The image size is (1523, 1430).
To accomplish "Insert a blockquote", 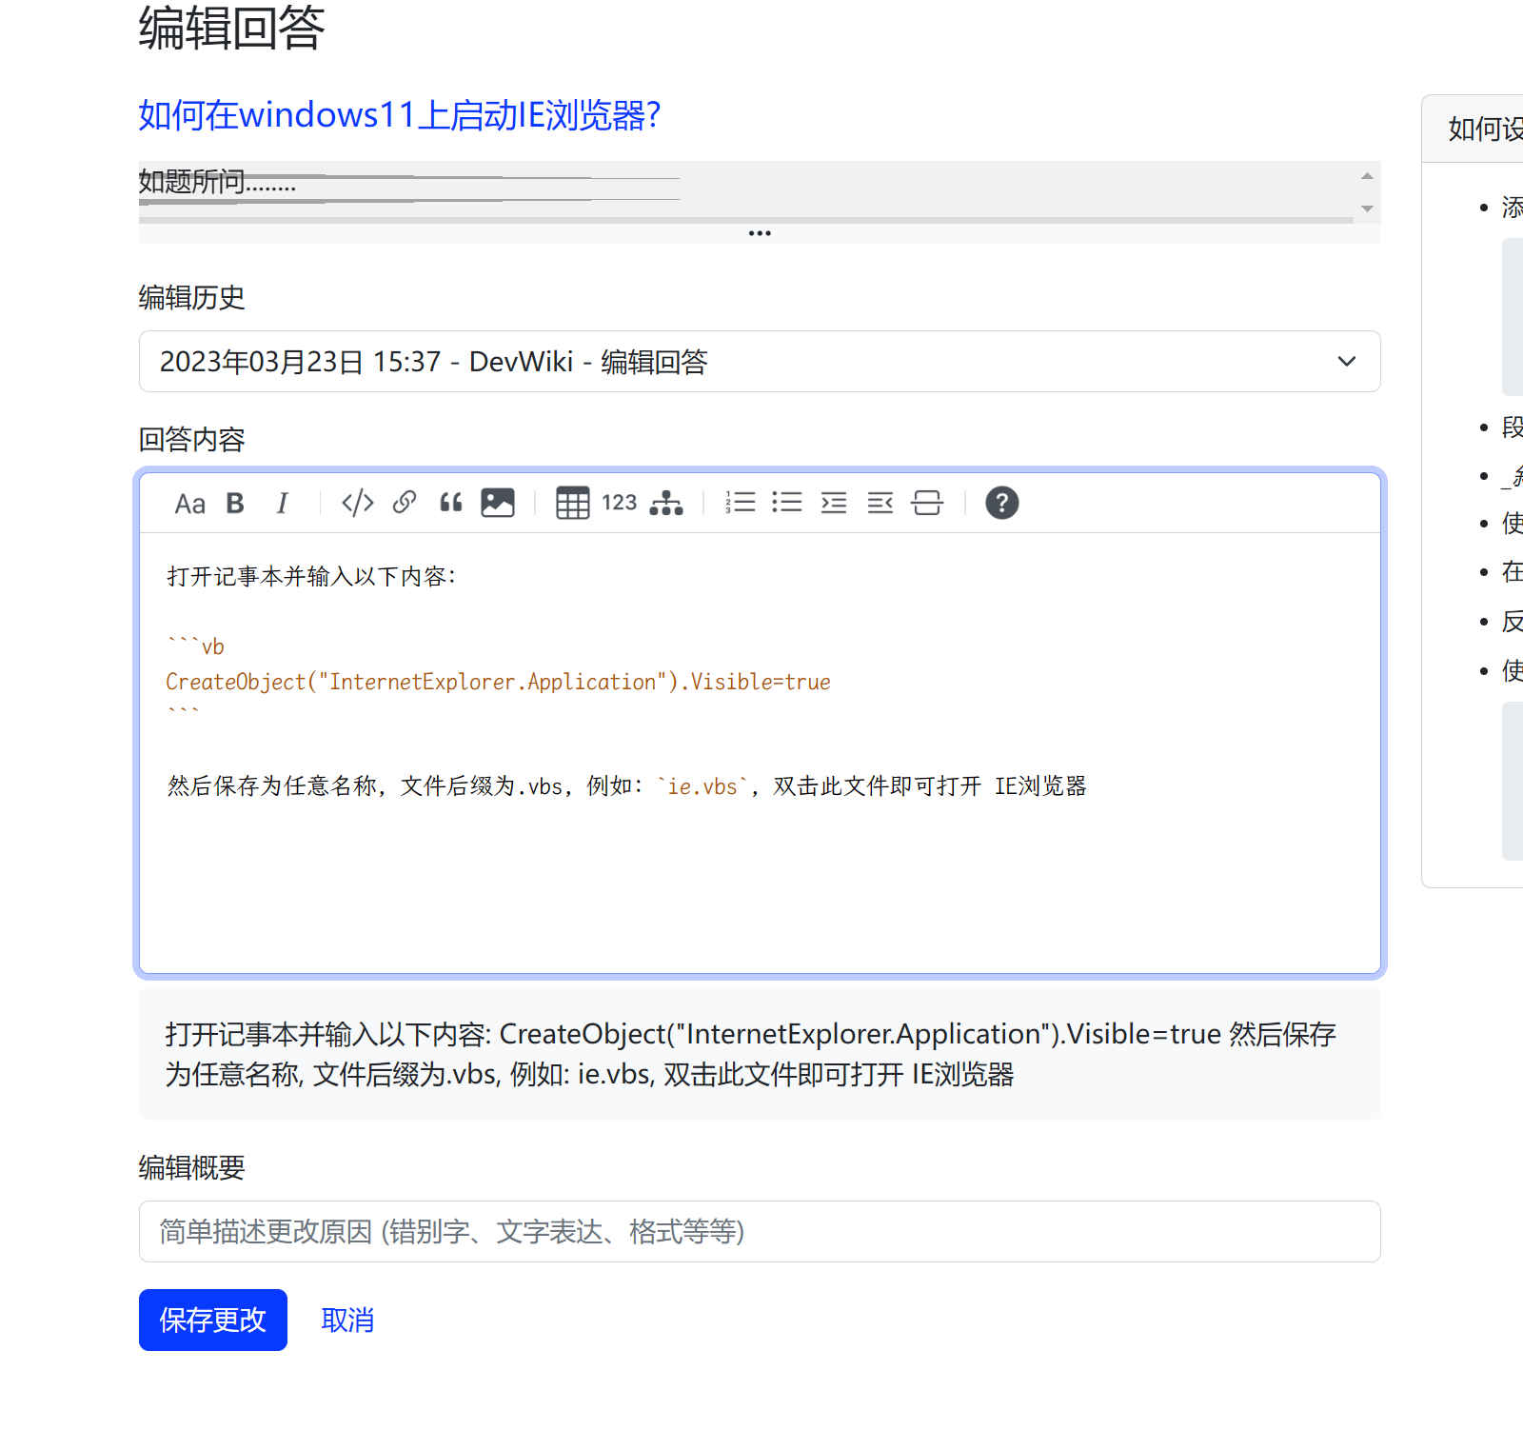I will pyautogui.click(x=450, y=503).
